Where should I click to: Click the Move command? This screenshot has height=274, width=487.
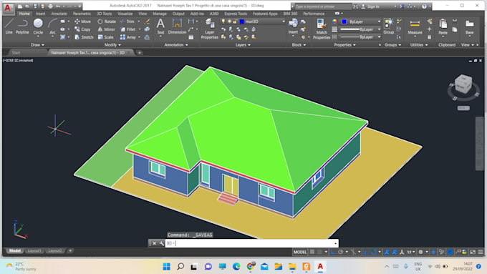[x=83, y=21]
